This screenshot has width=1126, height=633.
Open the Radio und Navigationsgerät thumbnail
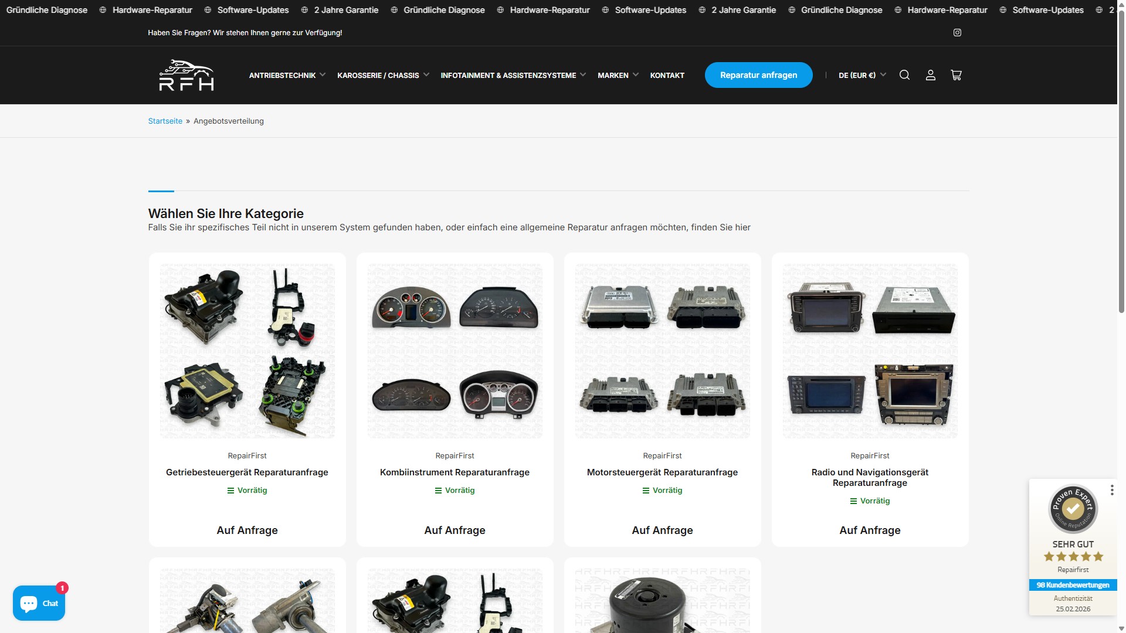point(870,350)
